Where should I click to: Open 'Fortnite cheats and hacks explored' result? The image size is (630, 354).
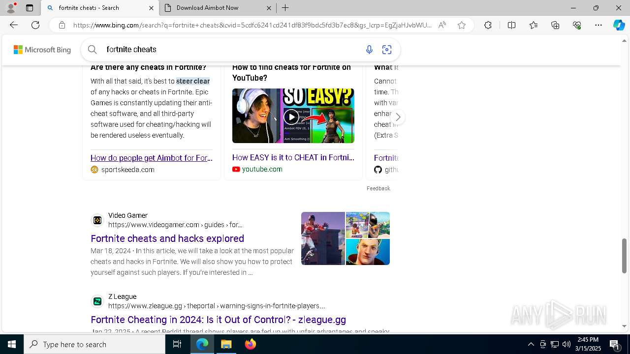click(x=167, y=238)
